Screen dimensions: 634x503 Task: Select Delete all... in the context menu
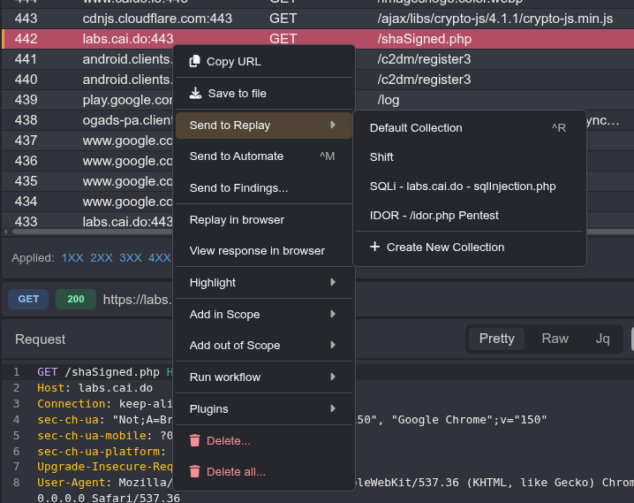tap(264, 472)
